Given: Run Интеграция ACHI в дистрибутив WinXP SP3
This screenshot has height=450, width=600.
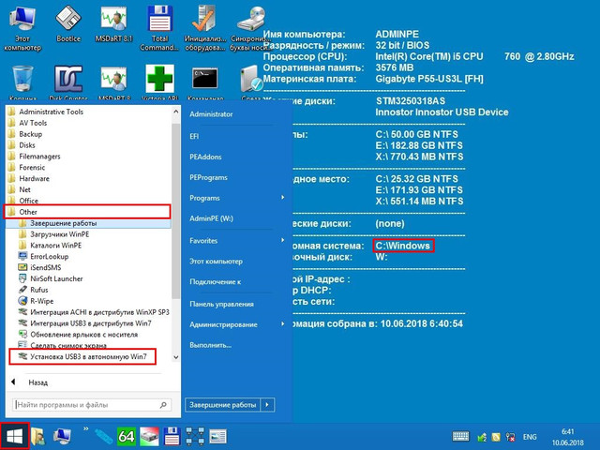Looking at the screenshot, I should point(89,312).
